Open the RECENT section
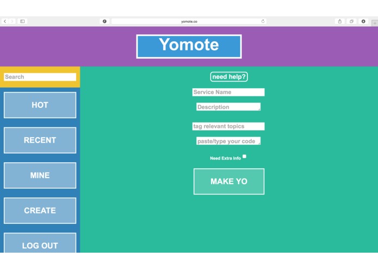This screenshot has width=378, height=269. [40, 140]
